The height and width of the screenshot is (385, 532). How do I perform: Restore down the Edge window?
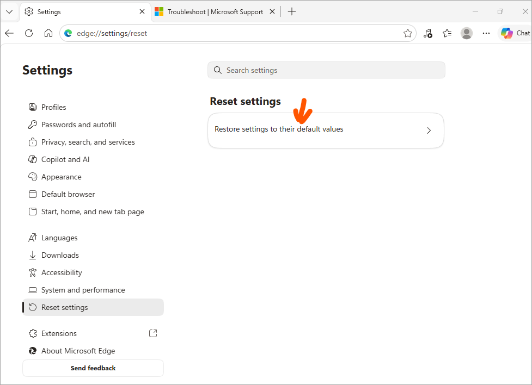click(500, 11)
